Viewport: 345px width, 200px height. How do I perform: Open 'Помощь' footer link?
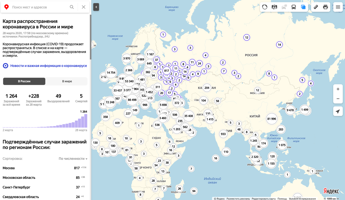point(282,199)
